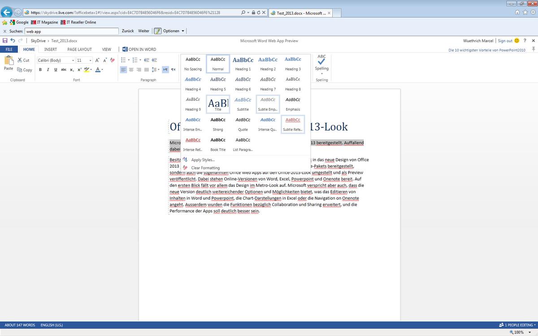The width and height of the screenshot is (538, 336).
Task: Expand the numbering style arrow
Action: point(140,60)
